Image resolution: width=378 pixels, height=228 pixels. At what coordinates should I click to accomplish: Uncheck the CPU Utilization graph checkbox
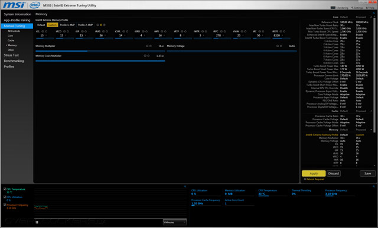5,197
